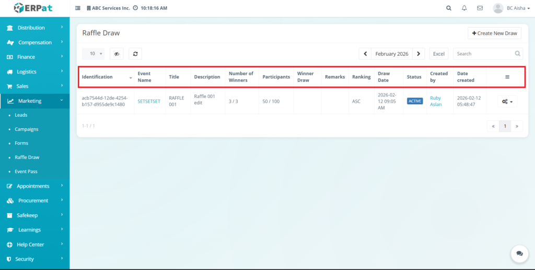Export the table using Excel button

click(438, 54)
